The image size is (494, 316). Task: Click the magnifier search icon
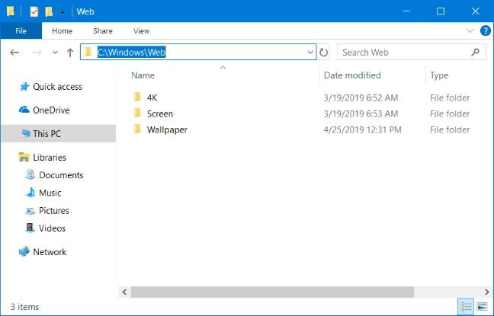point(475,52)
